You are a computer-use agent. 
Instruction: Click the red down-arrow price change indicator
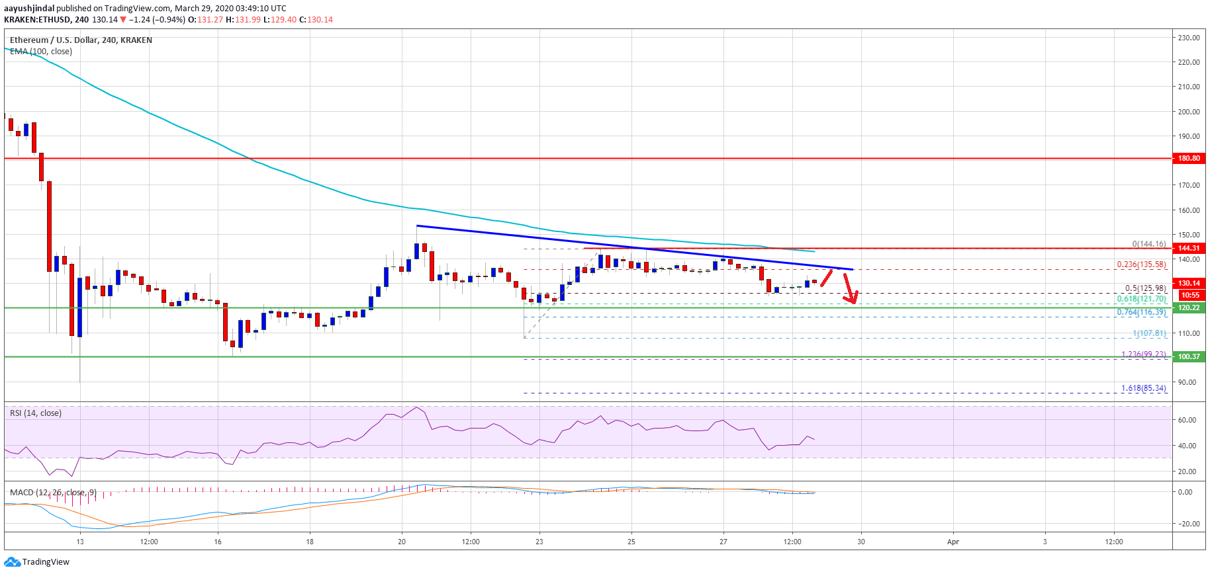[123, 20]
